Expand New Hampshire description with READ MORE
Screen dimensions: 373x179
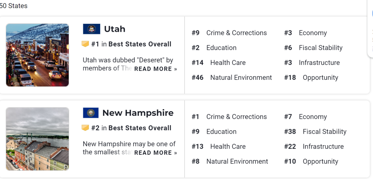click(155, 153)
